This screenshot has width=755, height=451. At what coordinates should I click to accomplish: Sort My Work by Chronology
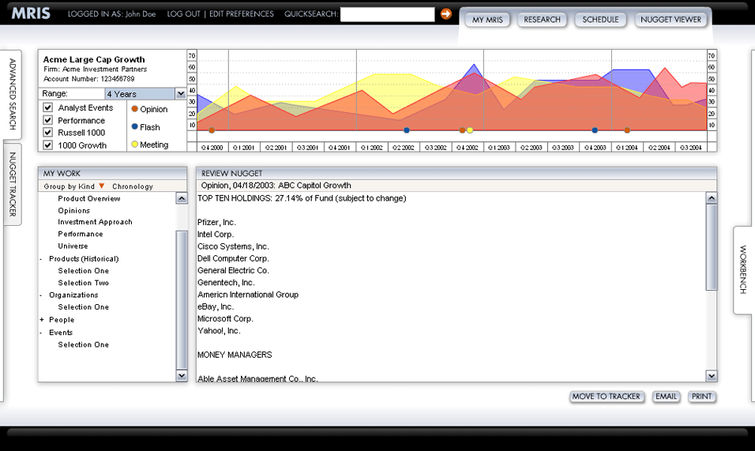tap(133, 186)
